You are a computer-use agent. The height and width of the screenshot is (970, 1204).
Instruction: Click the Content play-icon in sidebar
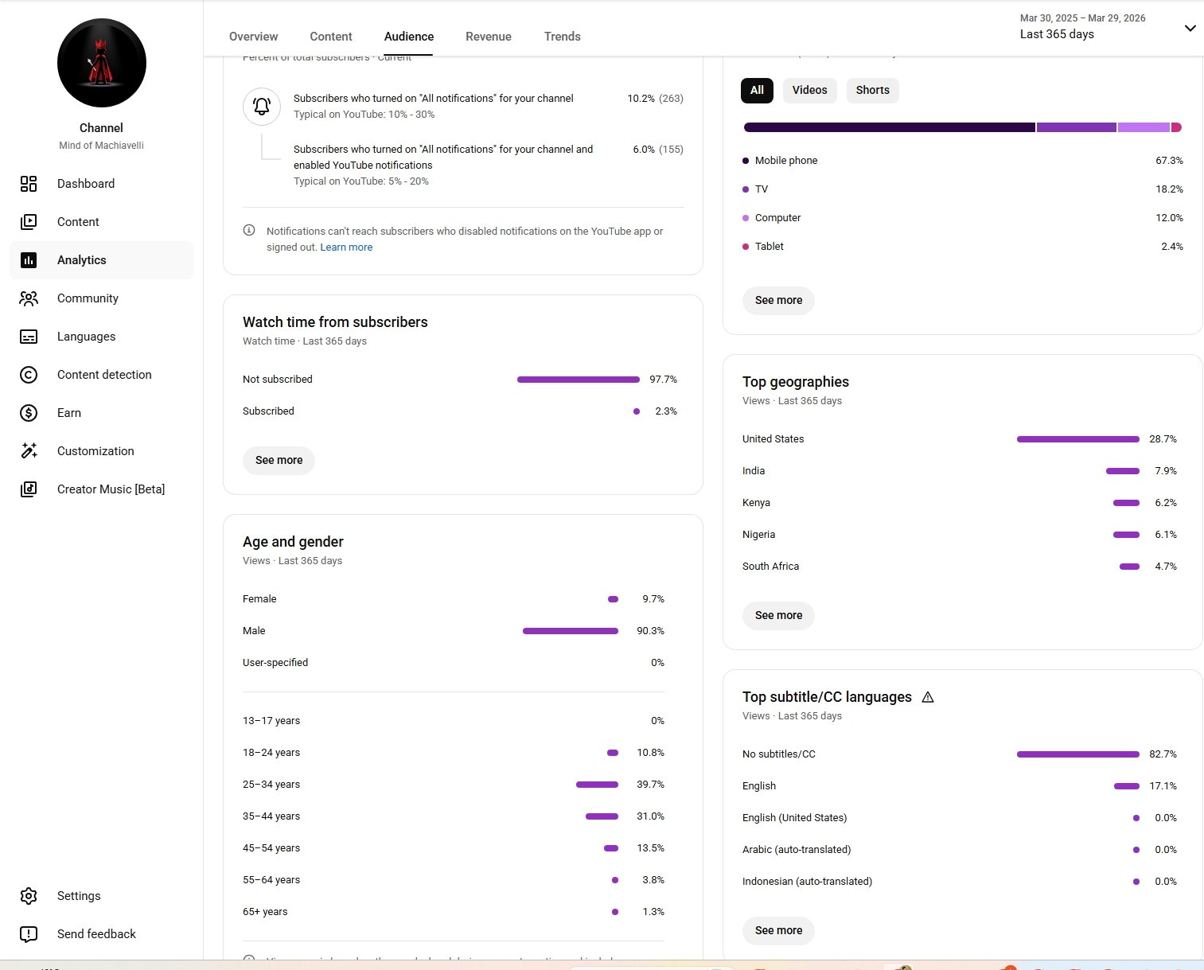coord(29,222)
